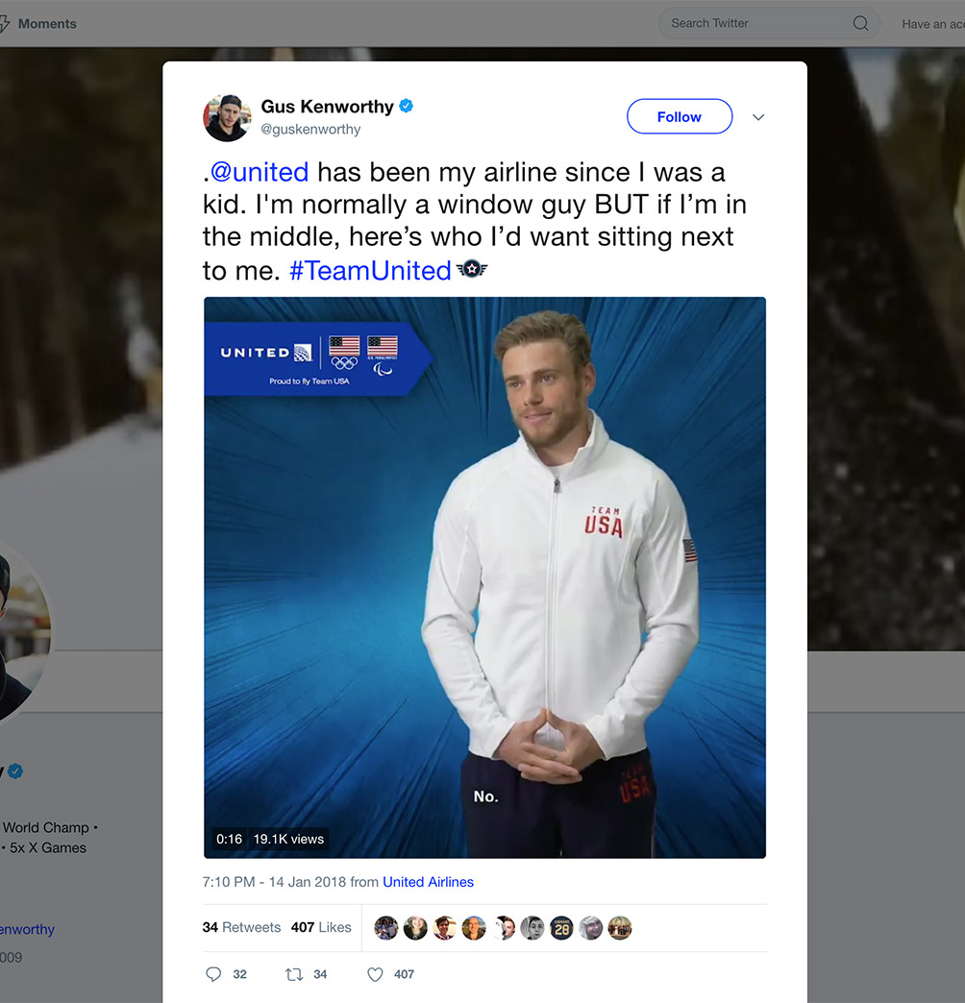Viewport: 965px width, 1003px height.
Task: Play the United Team USA video
Action: (x=484, y=576)
